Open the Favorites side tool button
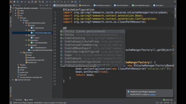Screen dimensions: 186x104 (10, 92)
